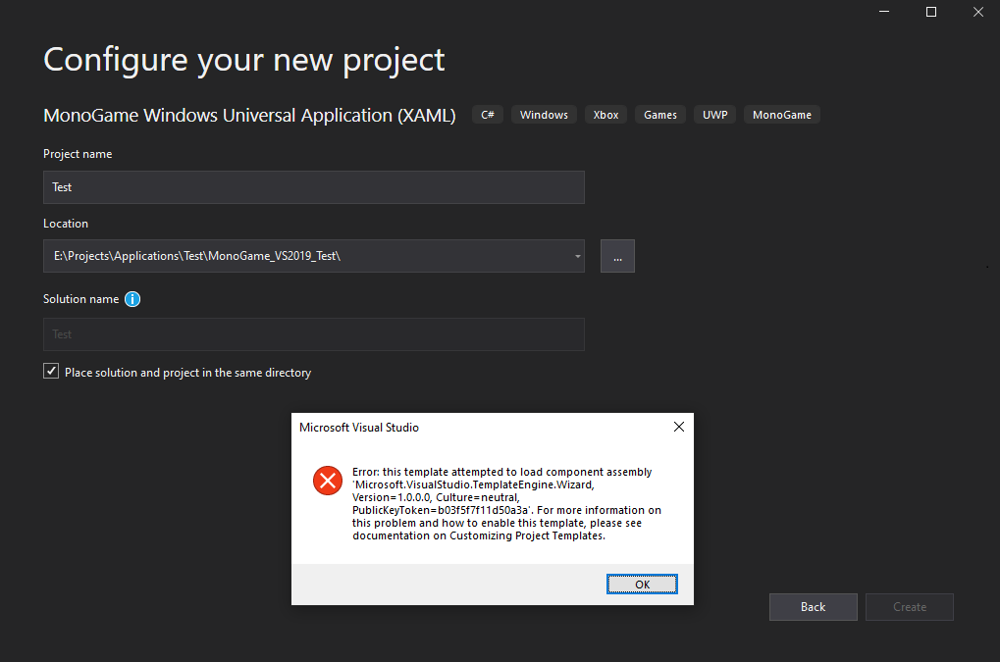Uncheck place solution and project in same directory
The image size is (1000, 662).
[50, 371]
